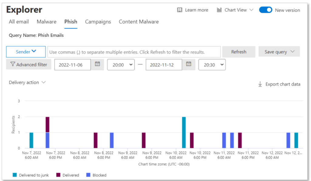This screenshot has height=181, width=311.
Task: Open the 20:00 start time dropdown
Action: [x=121, y=65]
